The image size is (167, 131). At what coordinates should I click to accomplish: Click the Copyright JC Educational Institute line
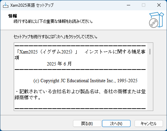pos(85,81)
